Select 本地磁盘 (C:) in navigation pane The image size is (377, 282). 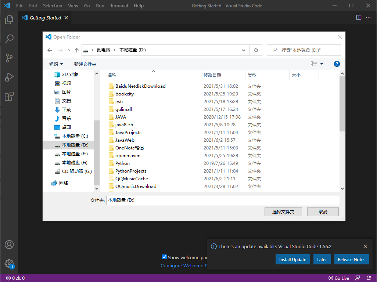point(71,136)
